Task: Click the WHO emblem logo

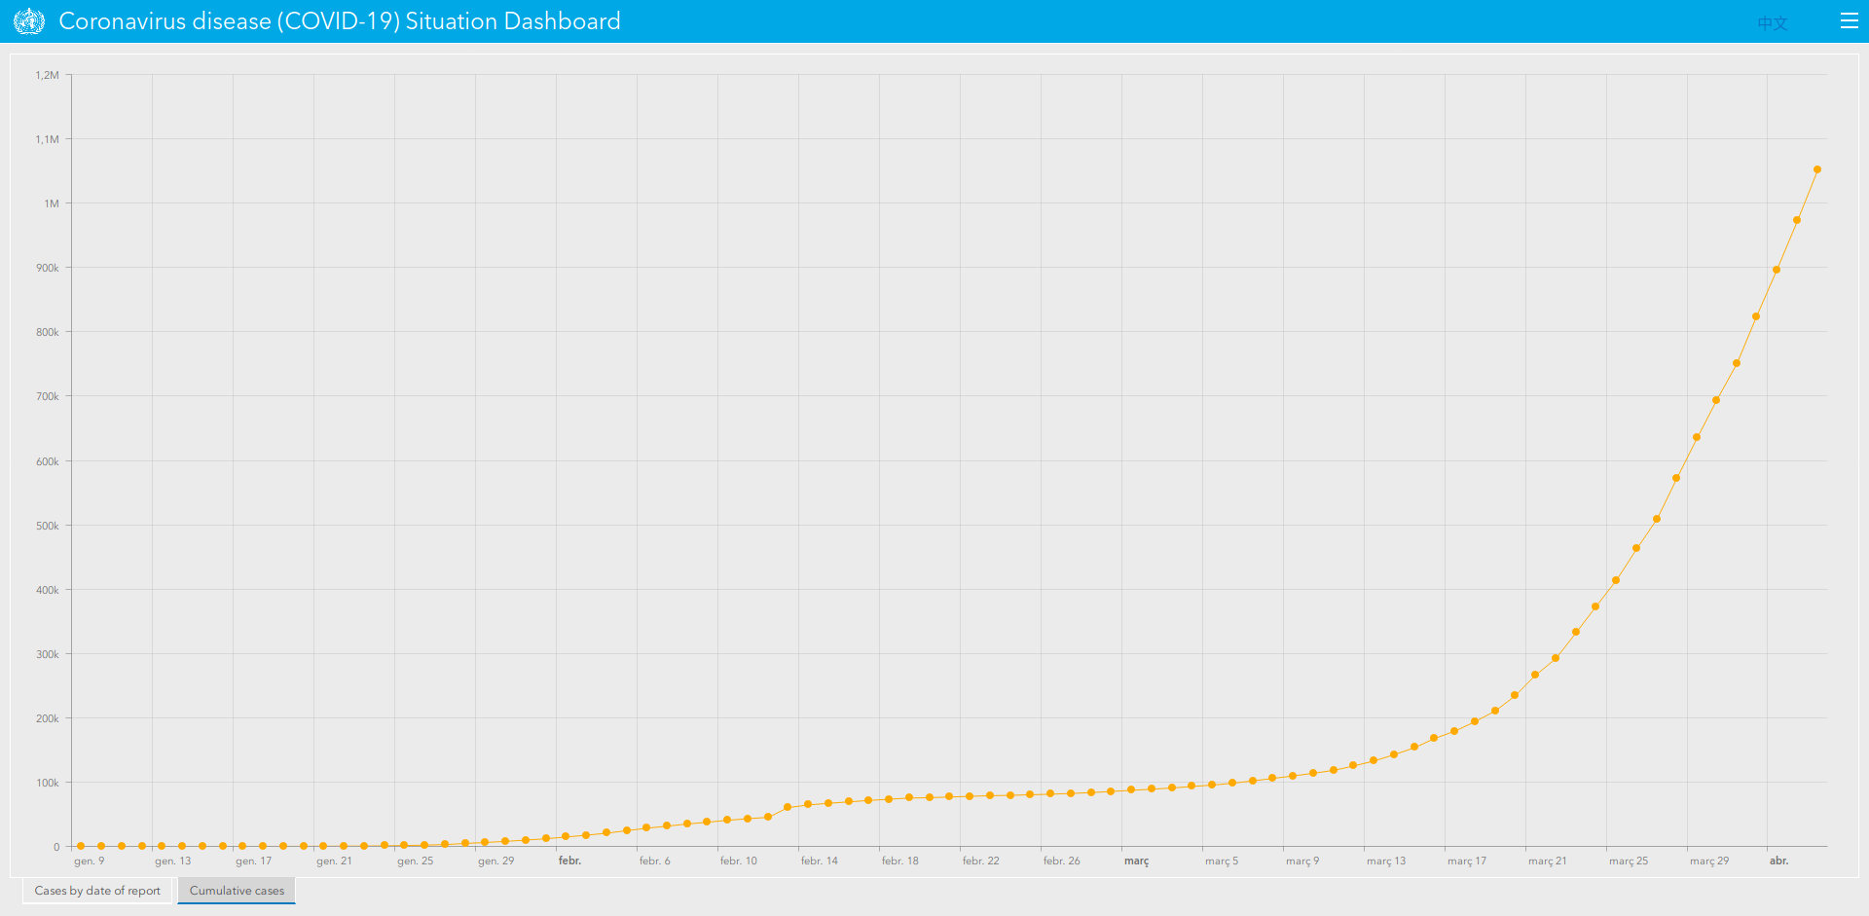Action: coord(29,21)
